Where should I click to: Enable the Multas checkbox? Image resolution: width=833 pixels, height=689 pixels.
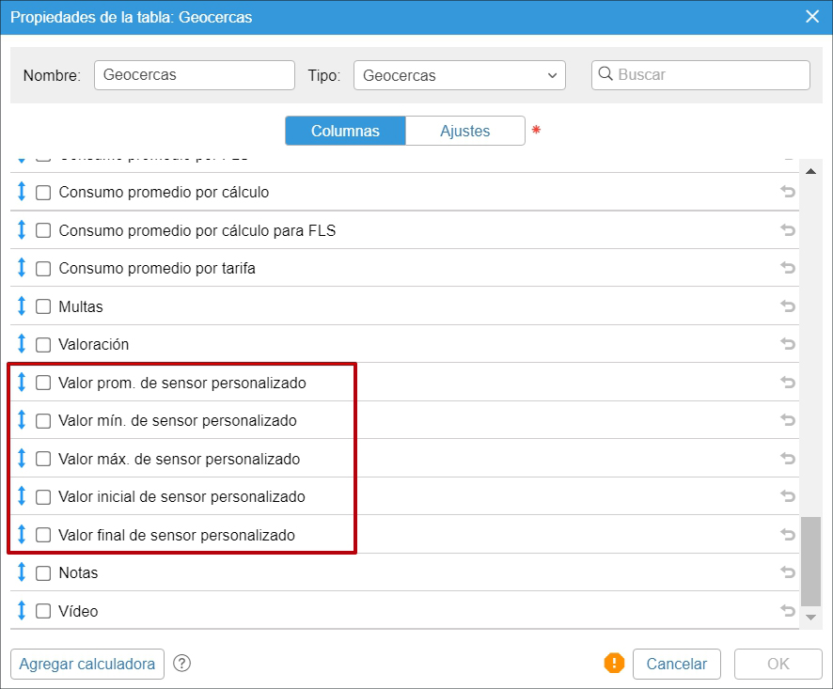pos(43,305)
